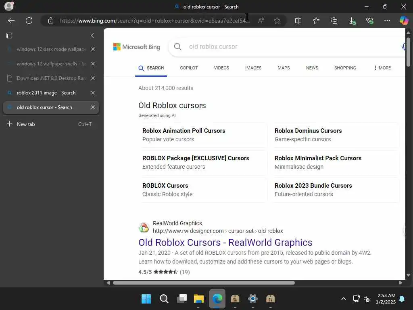Click the address bar URL
Viewport: 413px width, 310px height.
pos(154,21)
